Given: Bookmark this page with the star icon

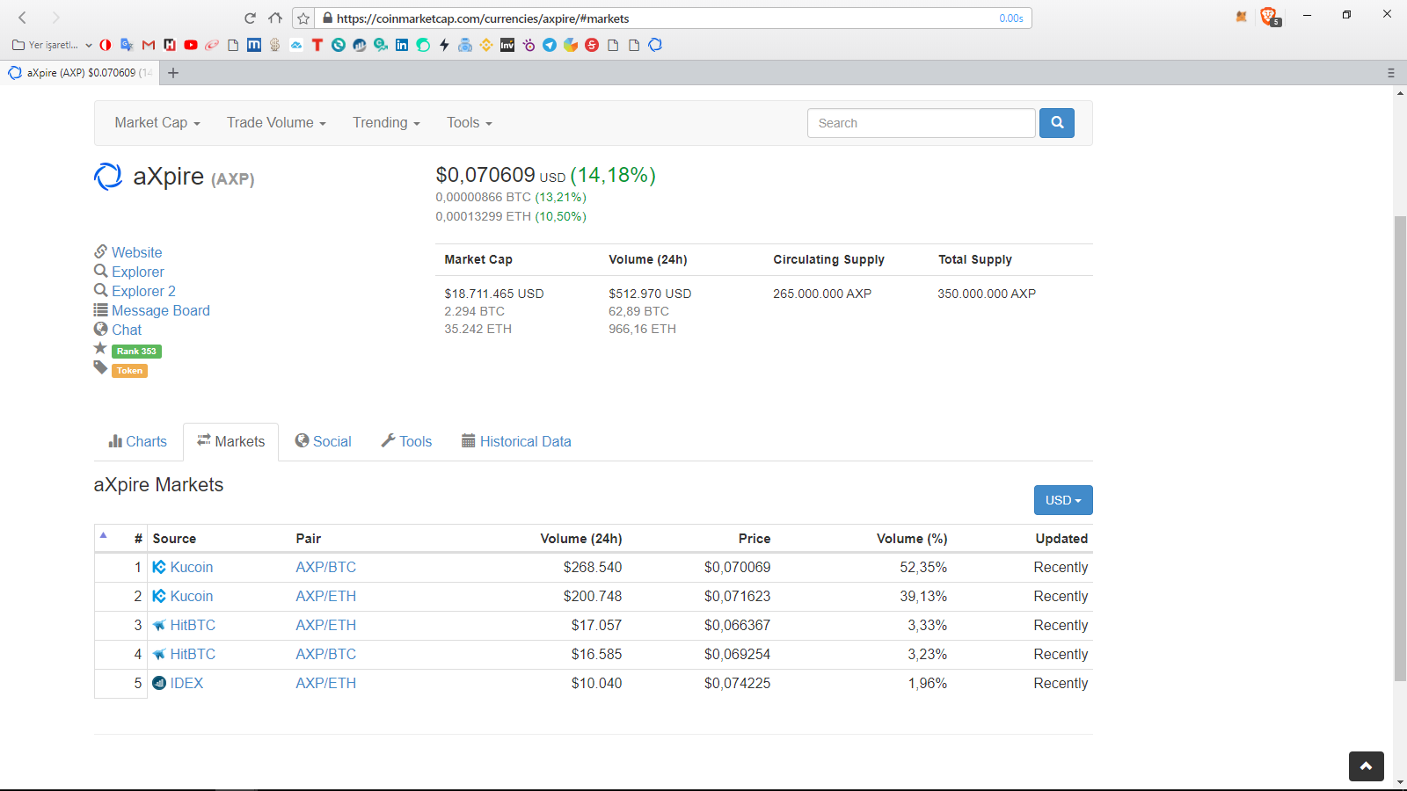Looking at the screenshot, I should (x=303, y=18).
